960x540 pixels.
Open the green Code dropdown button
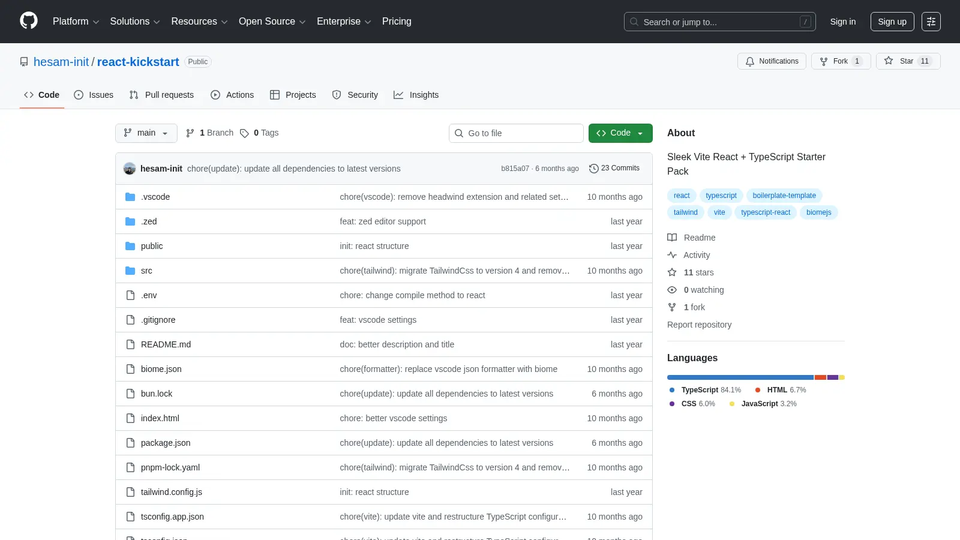pyautogui.click(x=620, y=133)
